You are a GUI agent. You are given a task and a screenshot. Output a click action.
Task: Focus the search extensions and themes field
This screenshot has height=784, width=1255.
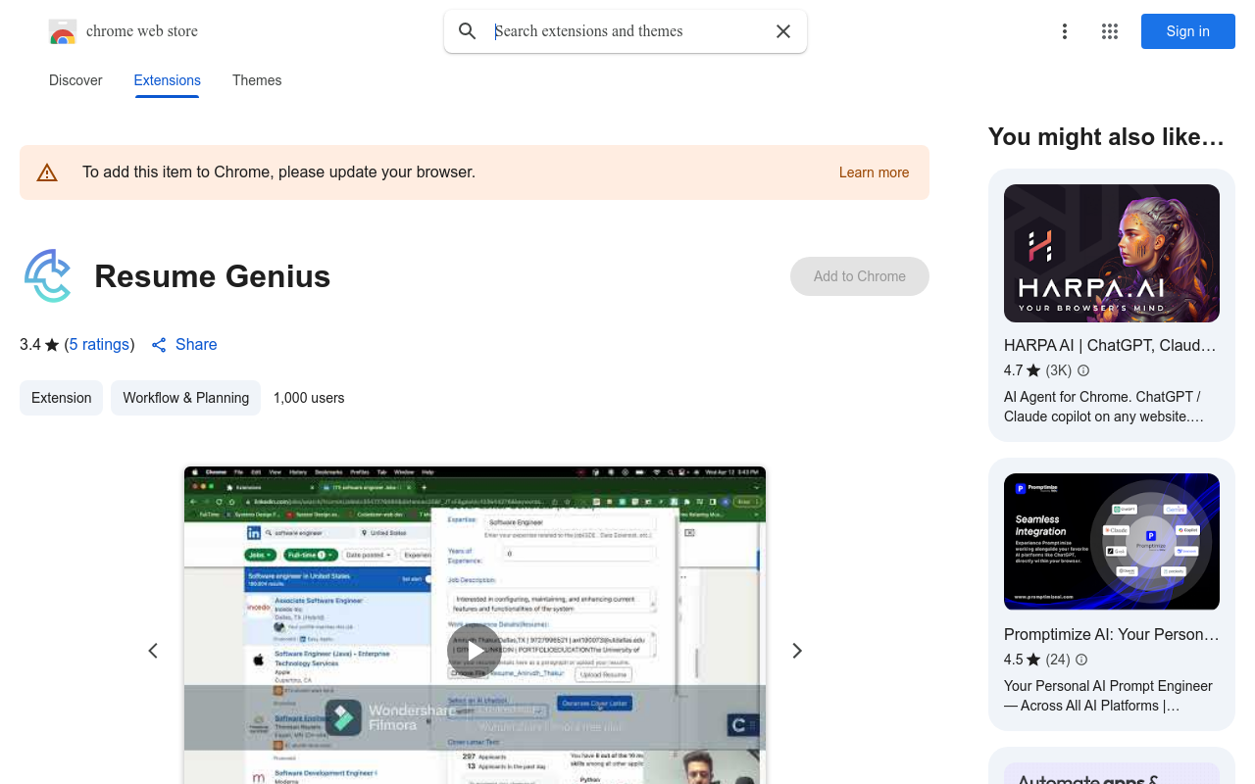(x=627, y=31)
